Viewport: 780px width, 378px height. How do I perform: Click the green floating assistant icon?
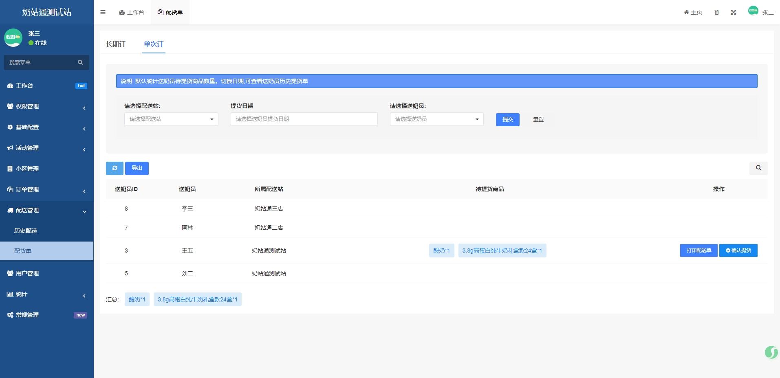coord(771,352)
